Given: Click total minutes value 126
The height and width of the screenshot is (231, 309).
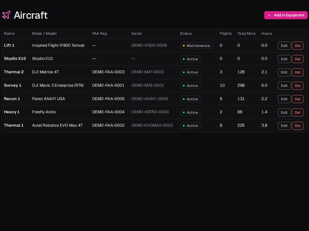Looking at the screenshot, I should [x=241, y=72].
